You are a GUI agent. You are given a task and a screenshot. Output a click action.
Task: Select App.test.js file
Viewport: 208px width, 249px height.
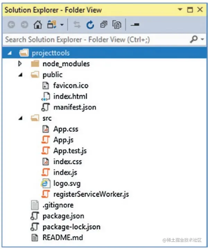pos(70,151)
